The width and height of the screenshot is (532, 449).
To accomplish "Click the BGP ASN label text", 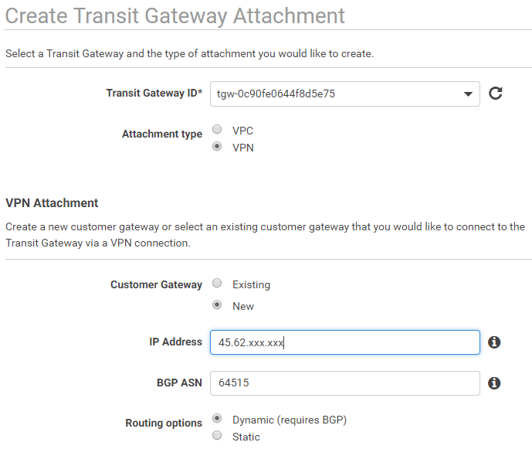I will [x=179, y=382].
